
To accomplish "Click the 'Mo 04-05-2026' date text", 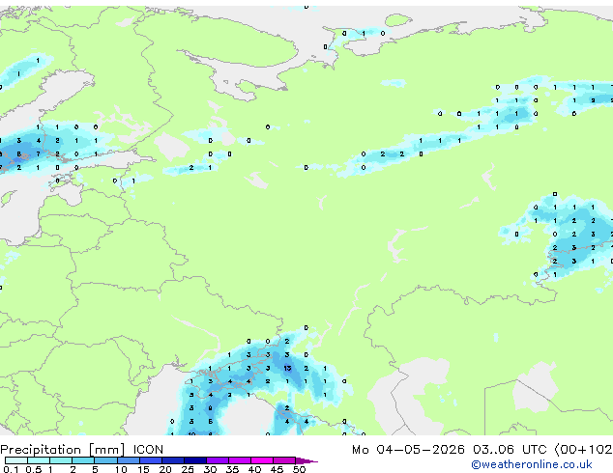I will tap(408, 450).
